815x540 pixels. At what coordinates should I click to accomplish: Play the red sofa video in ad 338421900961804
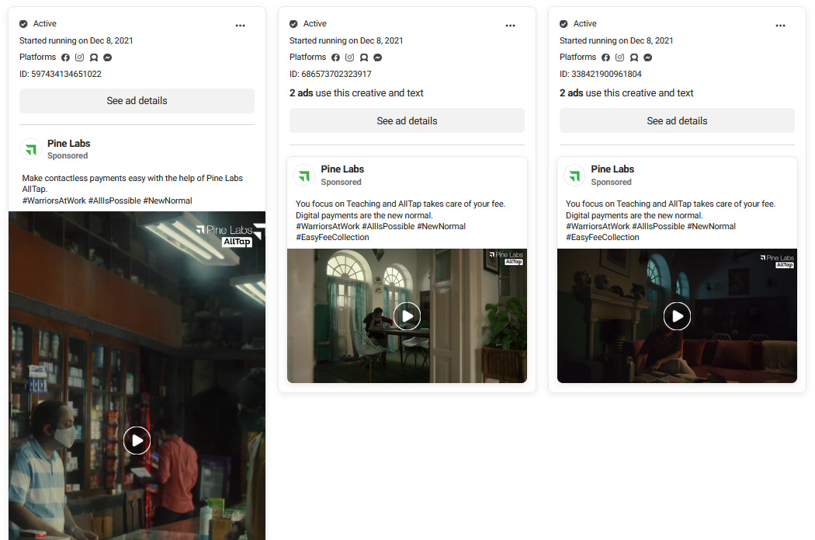[677, 315]
